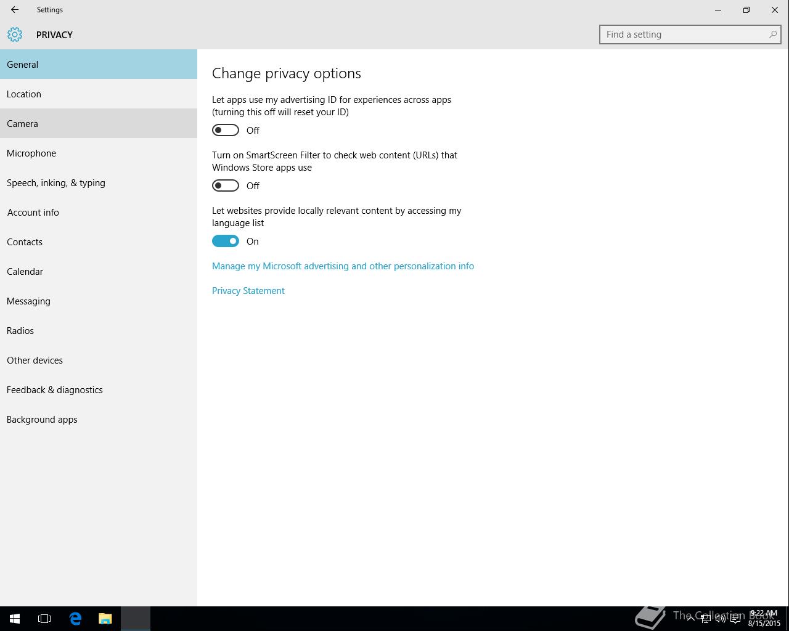Open File Explorer from the taskbar
Viewport: 789px width, 631px height.
pos(105,619)
